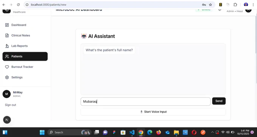Open the clock showing 5:41 PM
Image resolution: width=257 pixels, height=137 pixels.
(x=243, y=132)
